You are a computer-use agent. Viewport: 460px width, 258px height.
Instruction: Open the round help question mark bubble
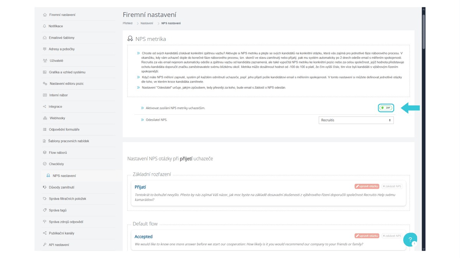410,240
